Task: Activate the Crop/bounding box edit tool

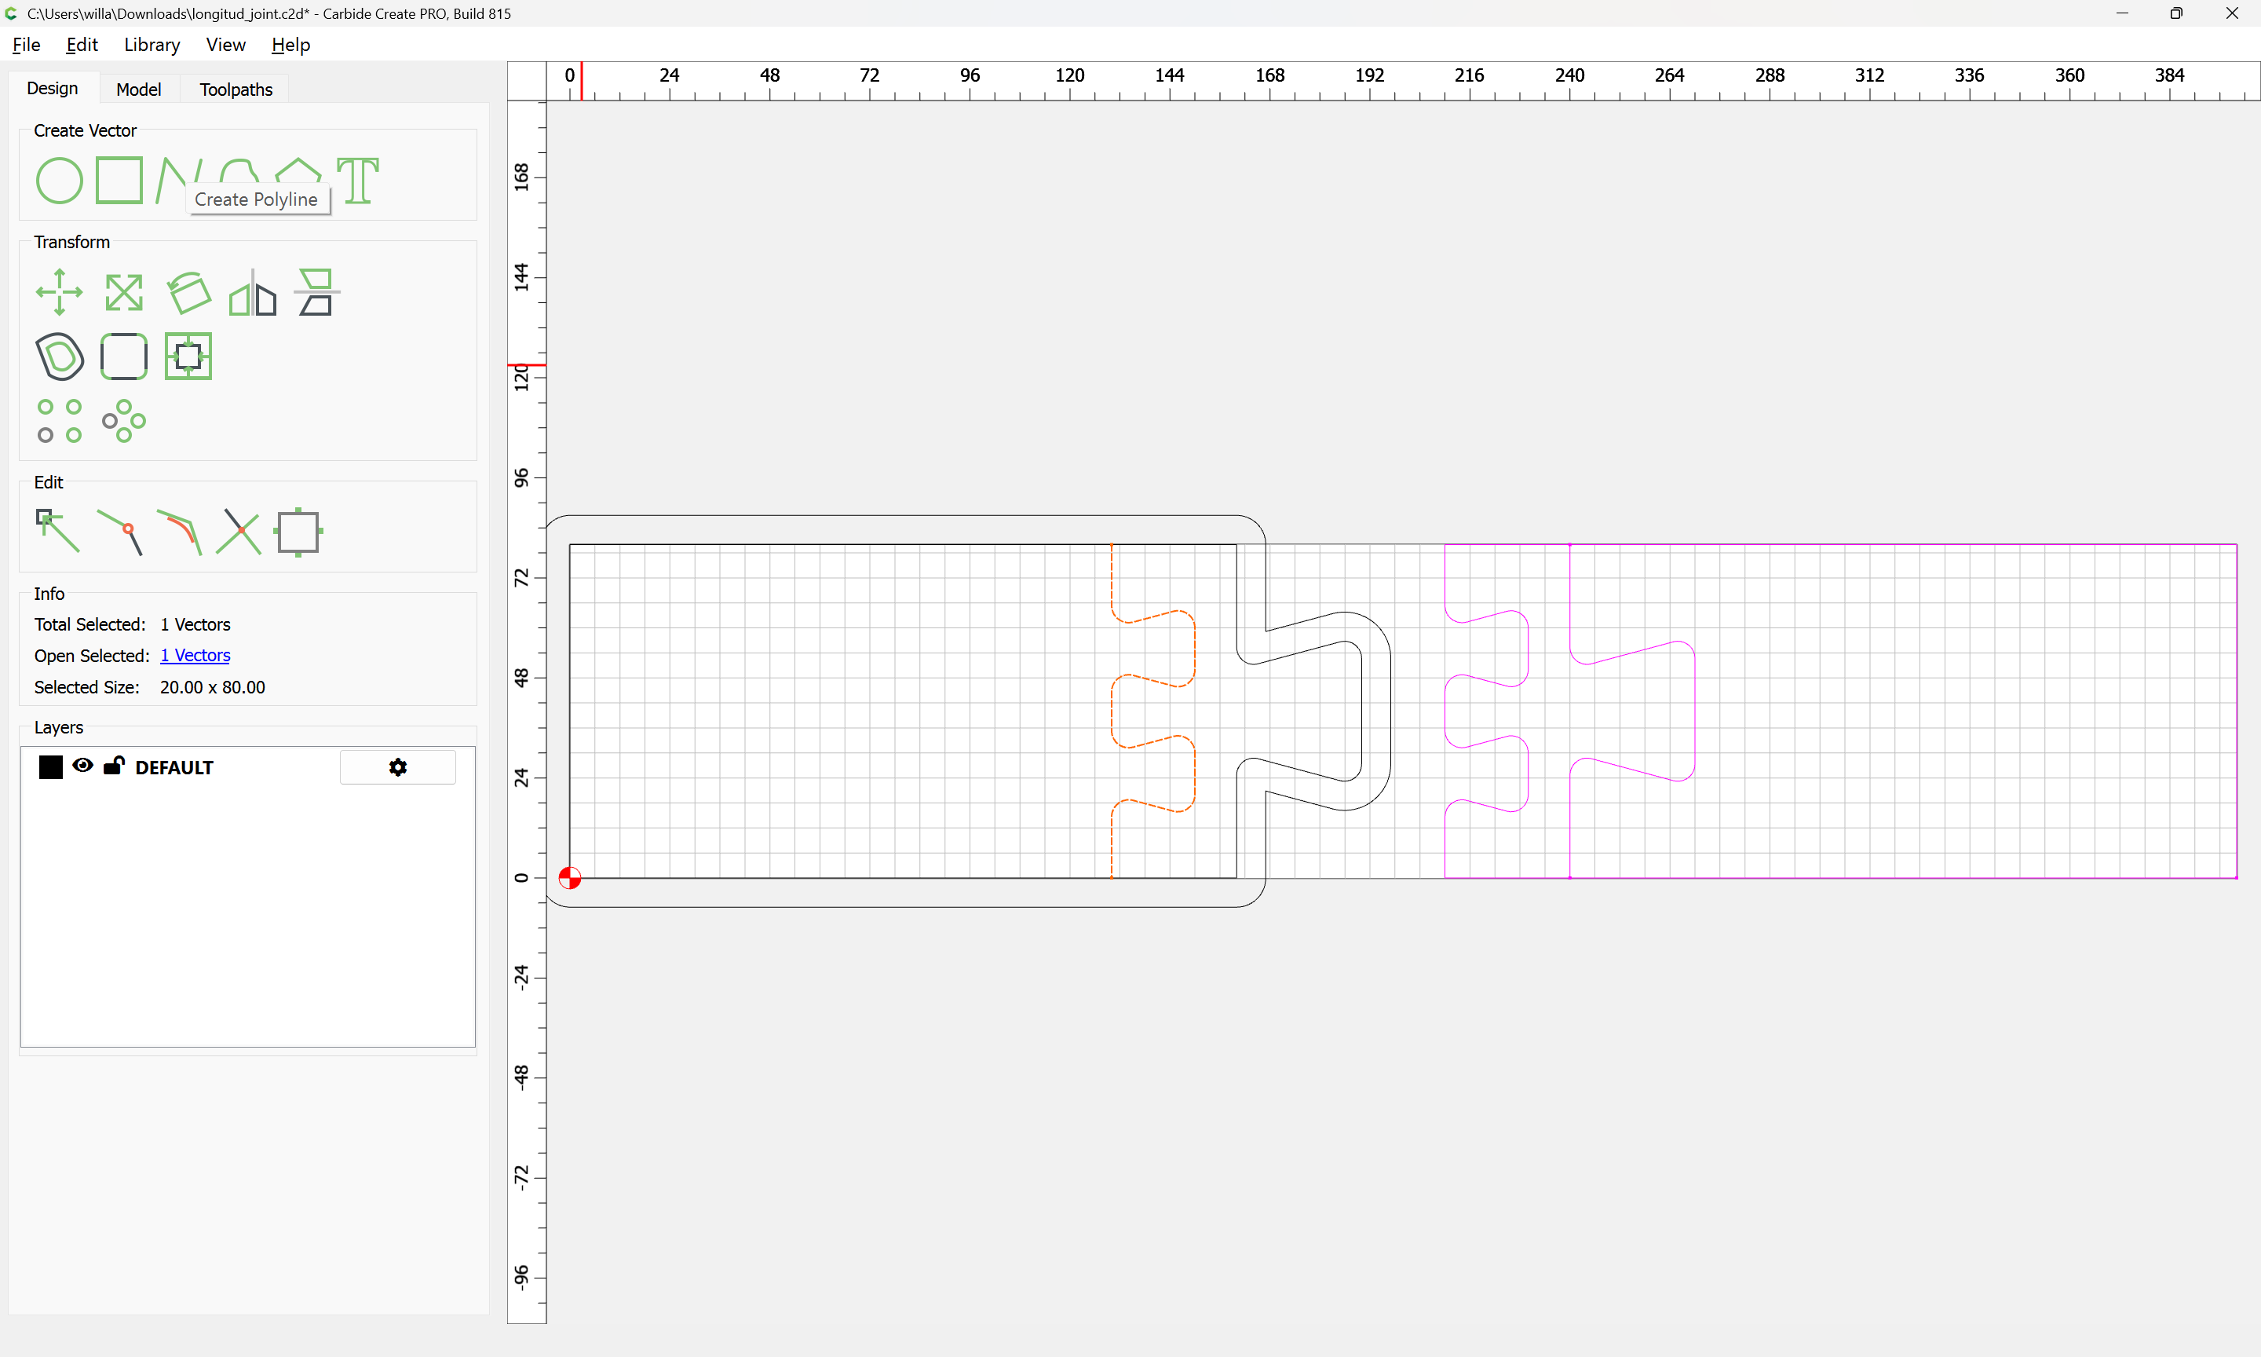Action: 299,532
